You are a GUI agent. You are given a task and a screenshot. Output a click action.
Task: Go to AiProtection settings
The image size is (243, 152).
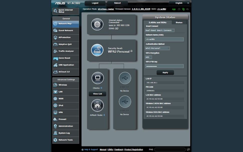point(66,38)
